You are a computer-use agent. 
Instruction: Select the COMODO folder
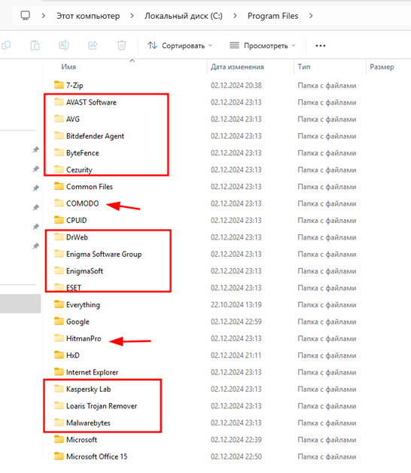[x=76, y=203]
